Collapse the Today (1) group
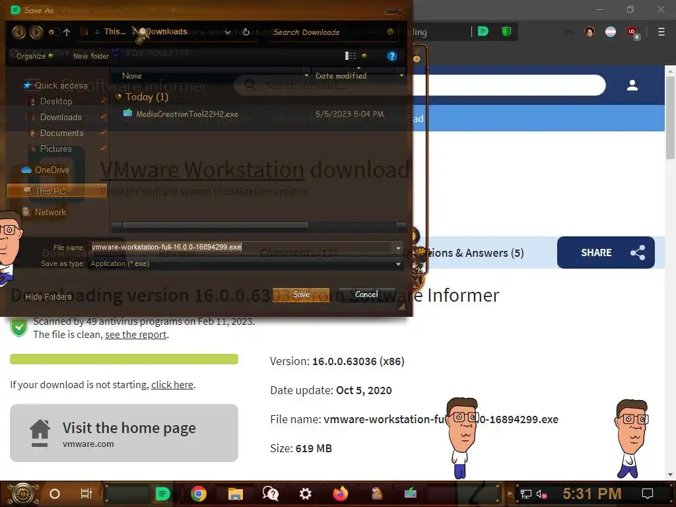Image resolution: width=676 pixels, height=507 pixels. [x=119, y=96]
